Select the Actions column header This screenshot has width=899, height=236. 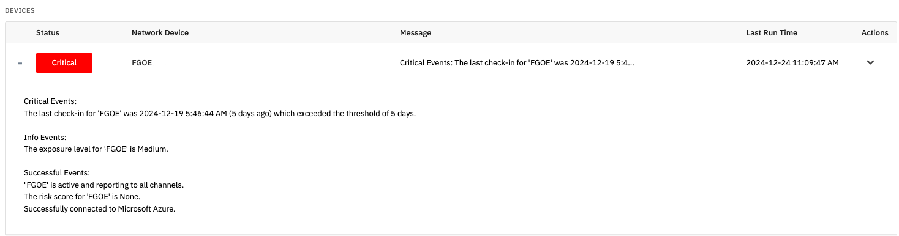(875, 33)
